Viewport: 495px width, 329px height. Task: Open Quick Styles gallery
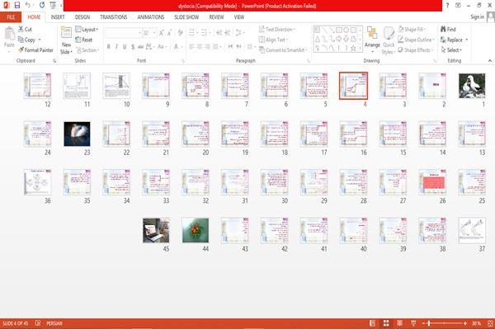pos(389,40)
